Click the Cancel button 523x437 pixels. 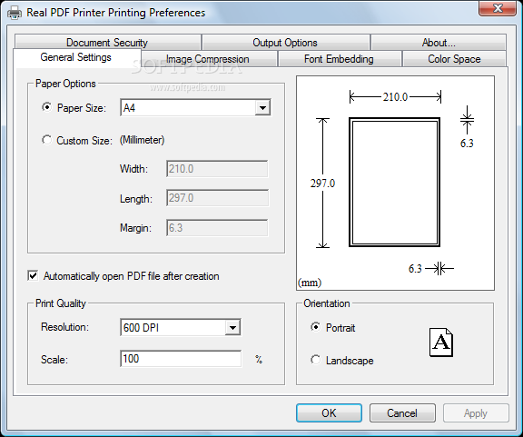(402, 413)
